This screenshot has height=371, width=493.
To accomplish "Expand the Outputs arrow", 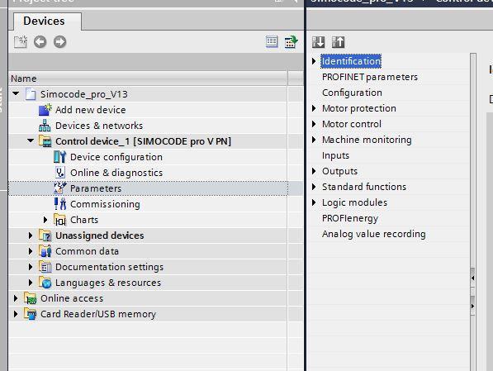I will pos(314,171).
